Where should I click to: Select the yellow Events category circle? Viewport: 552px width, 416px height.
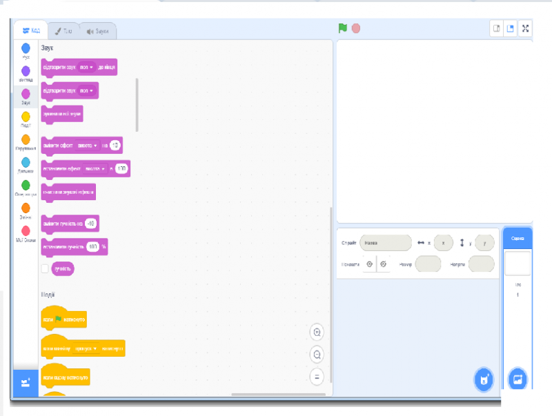tap(26, 117)
